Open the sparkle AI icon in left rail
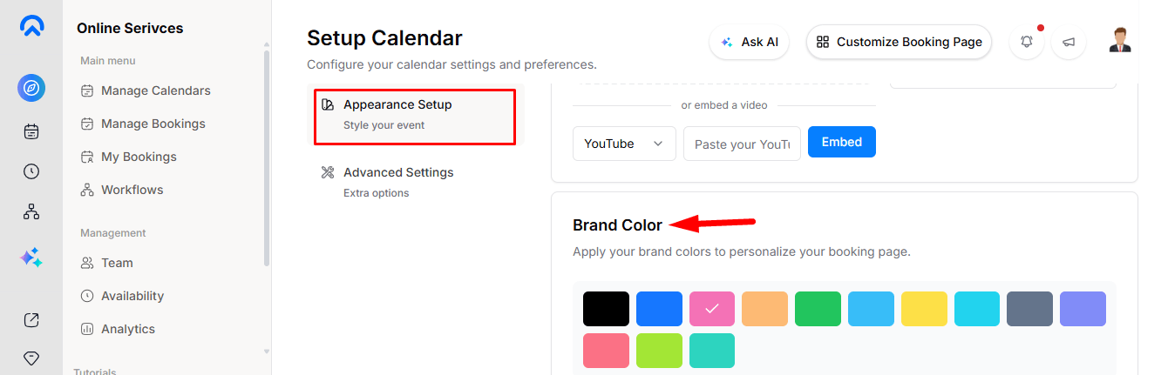1161x375 pixels. (31, 258)
